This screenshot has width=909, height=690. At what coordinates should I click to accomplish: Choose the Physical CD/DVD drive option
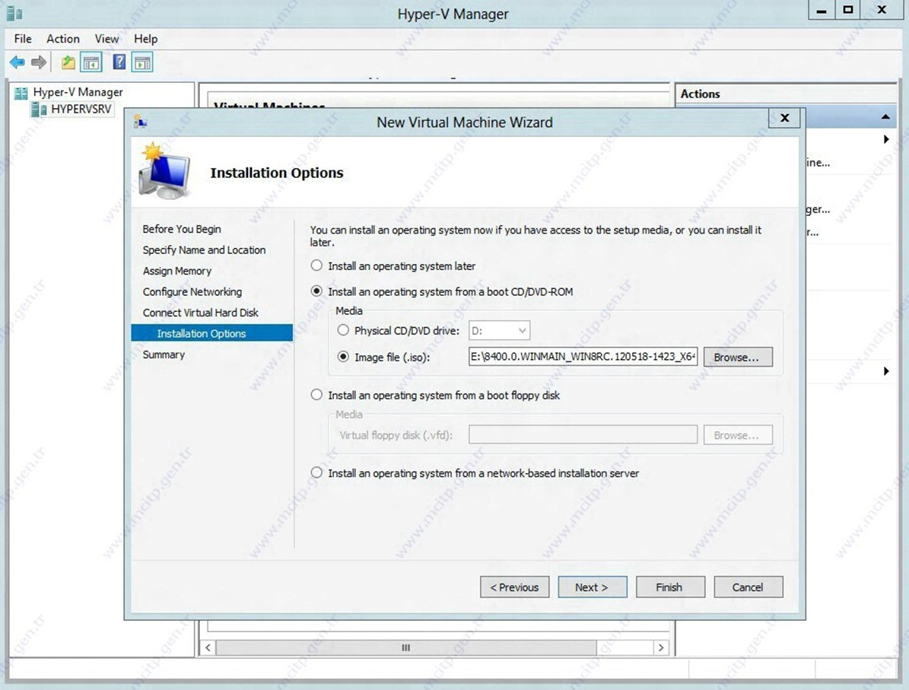coord(343,330)
